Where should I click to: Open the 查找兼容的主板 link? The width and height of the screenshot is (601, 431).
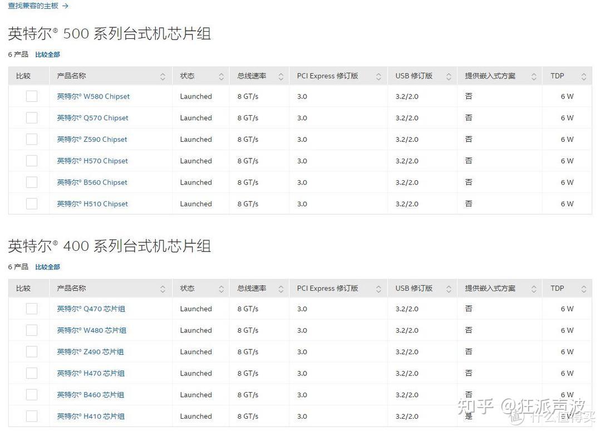pos(33,6)
